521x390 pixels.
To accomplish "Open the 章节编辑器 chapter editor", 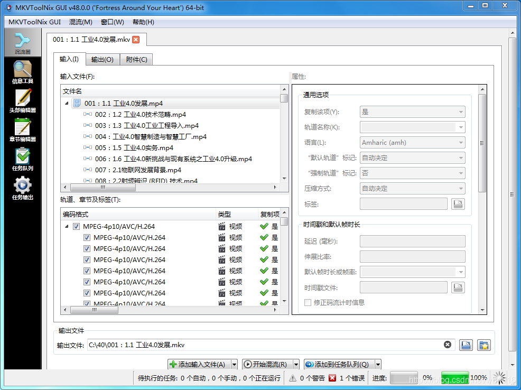I will point(23,130).
